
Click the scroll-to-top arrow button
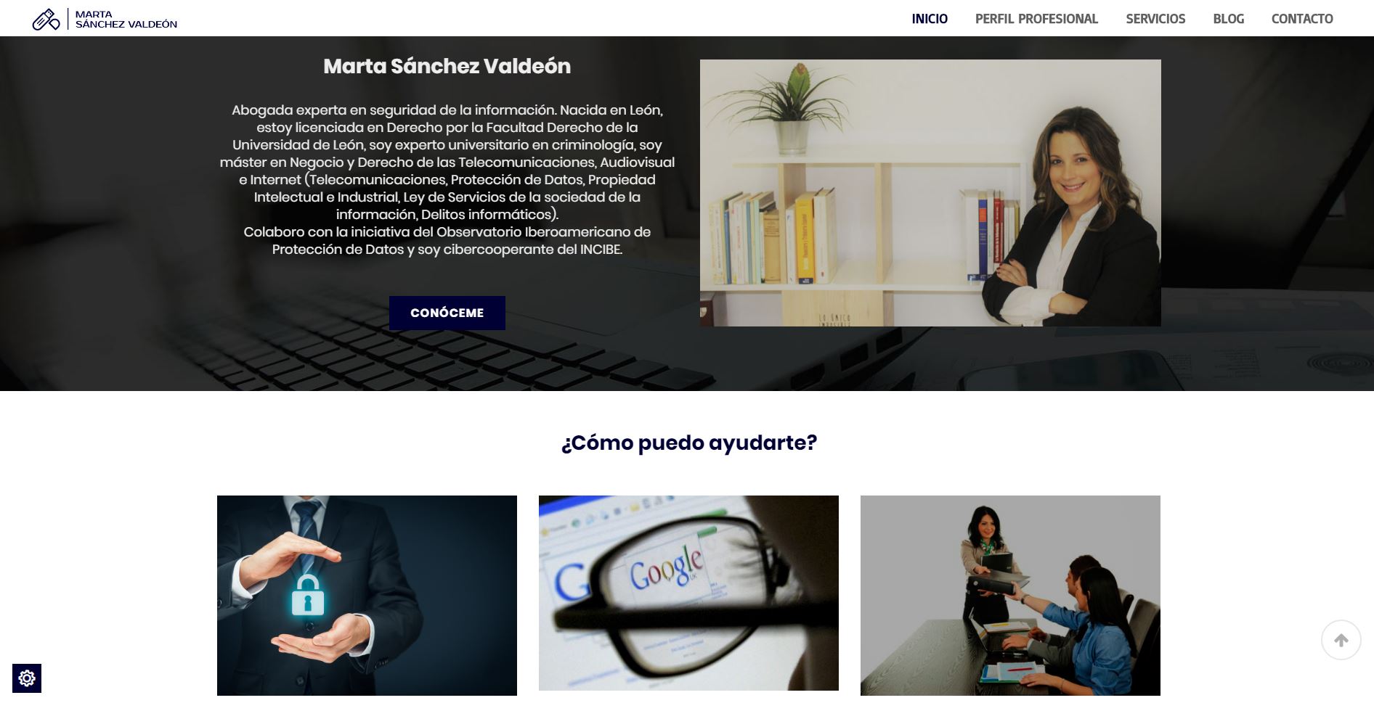(1341, 640)
